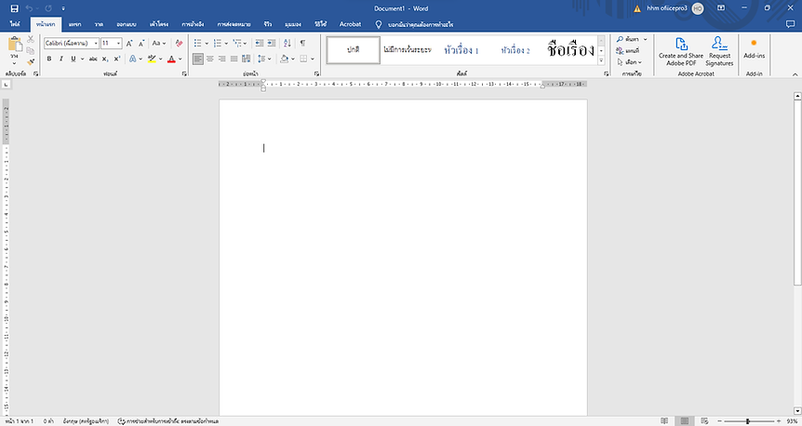This screenshot has height=426, width=802.
Task: Justify text alignment
Action: click(234, 59)
